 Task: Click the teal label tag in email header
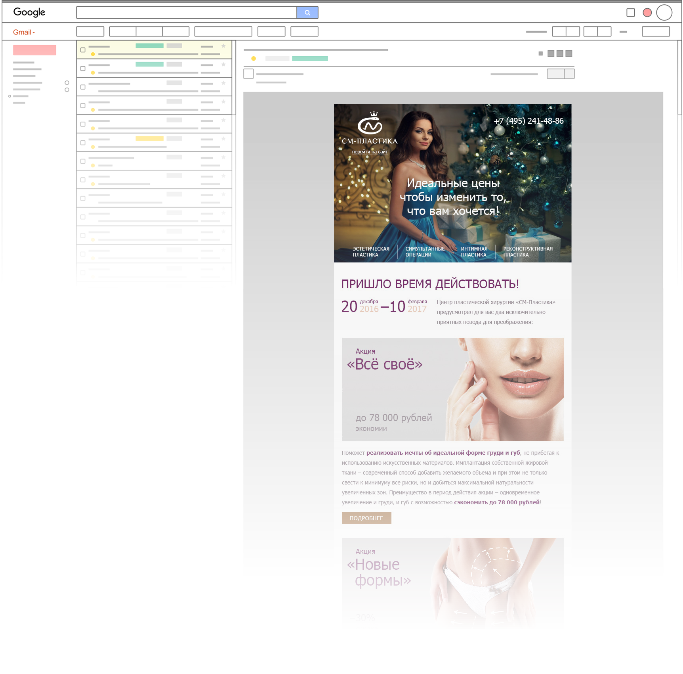(310, 59)
